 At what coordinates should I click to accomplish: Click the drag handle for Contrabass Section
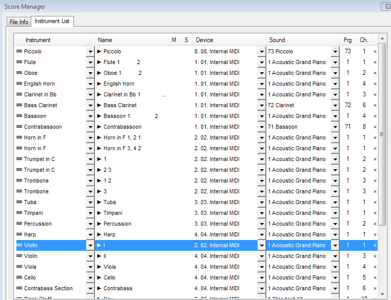coord(19,288)
